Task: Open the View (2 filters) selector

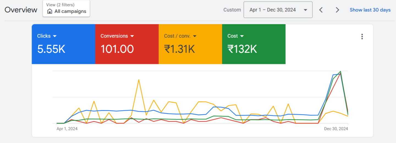Action: tap(66, 8)
